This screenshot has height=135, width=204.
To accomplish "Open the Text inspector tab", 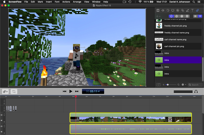I will (192, 11).
